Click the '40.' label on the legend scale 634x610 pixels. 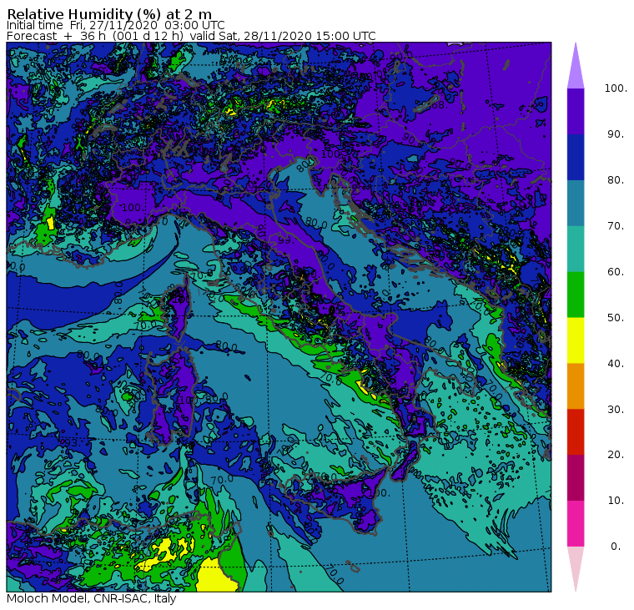point(616,363)
